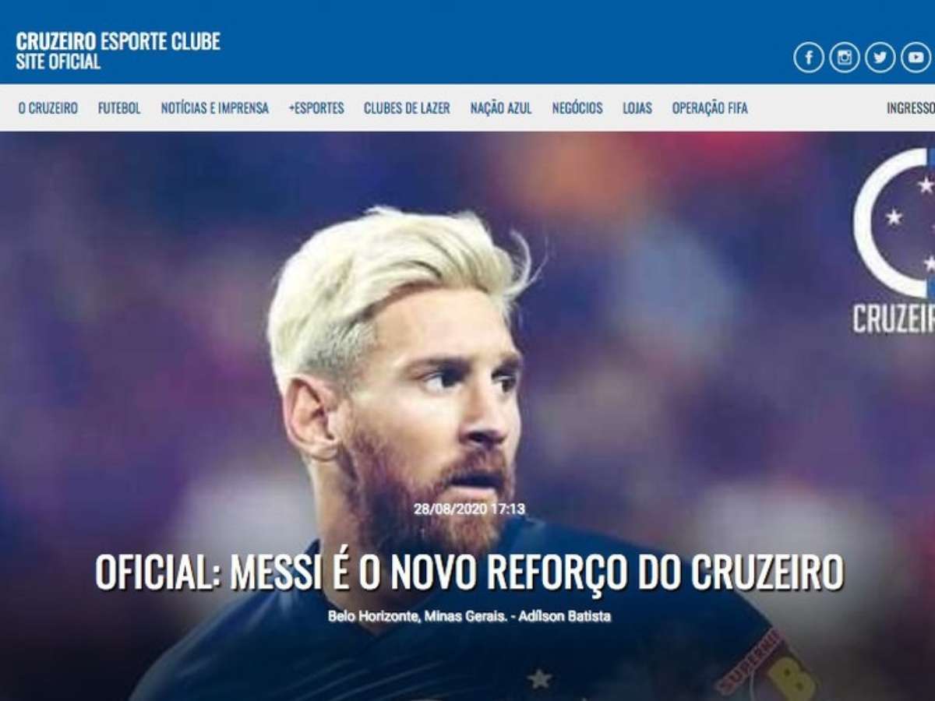Select the +Esportes menu item

(316, 108)
